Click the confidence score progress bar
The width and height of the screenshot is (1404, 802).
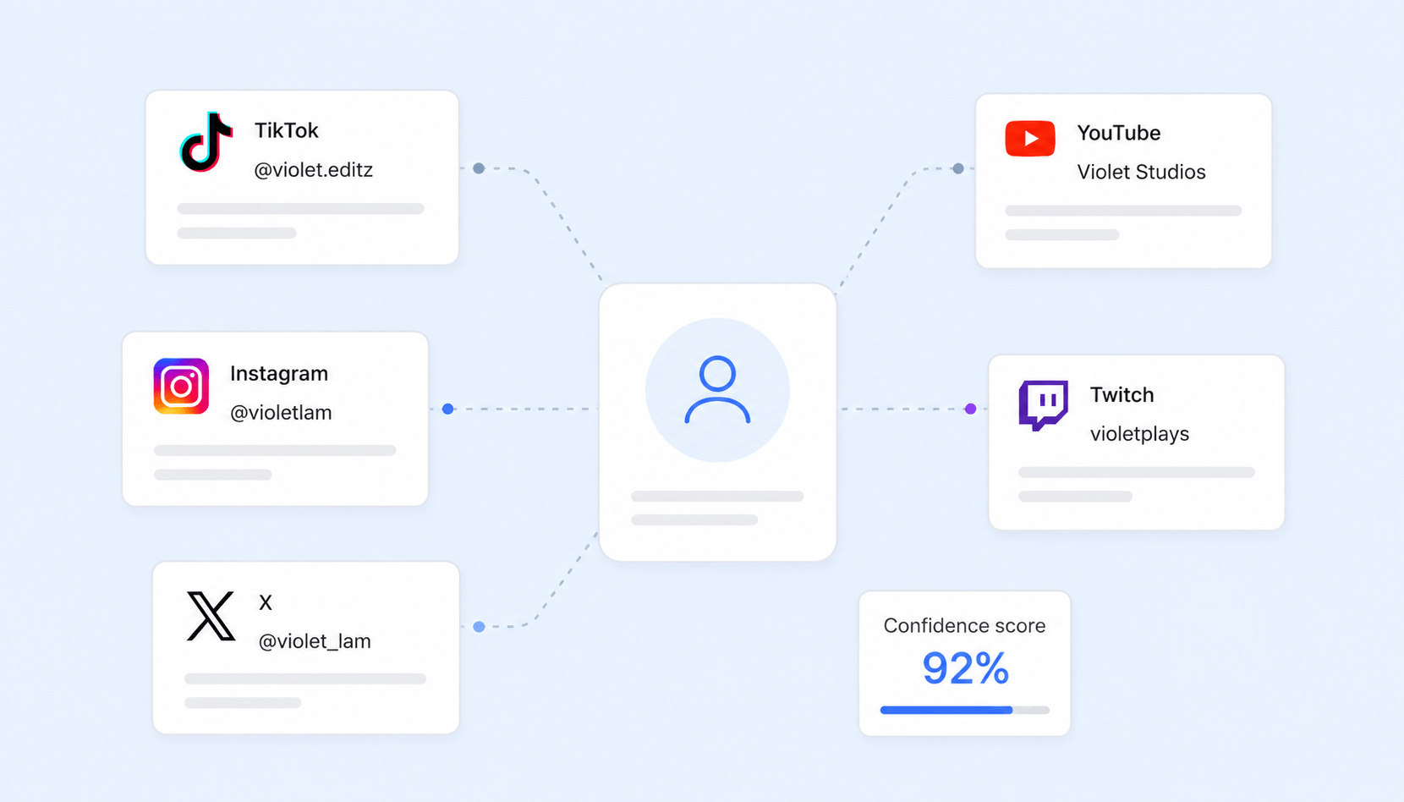coord(965,710)
